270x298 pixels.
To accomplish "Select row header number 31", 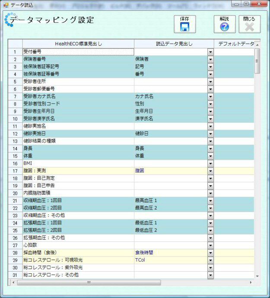I will tap(15, 275).
